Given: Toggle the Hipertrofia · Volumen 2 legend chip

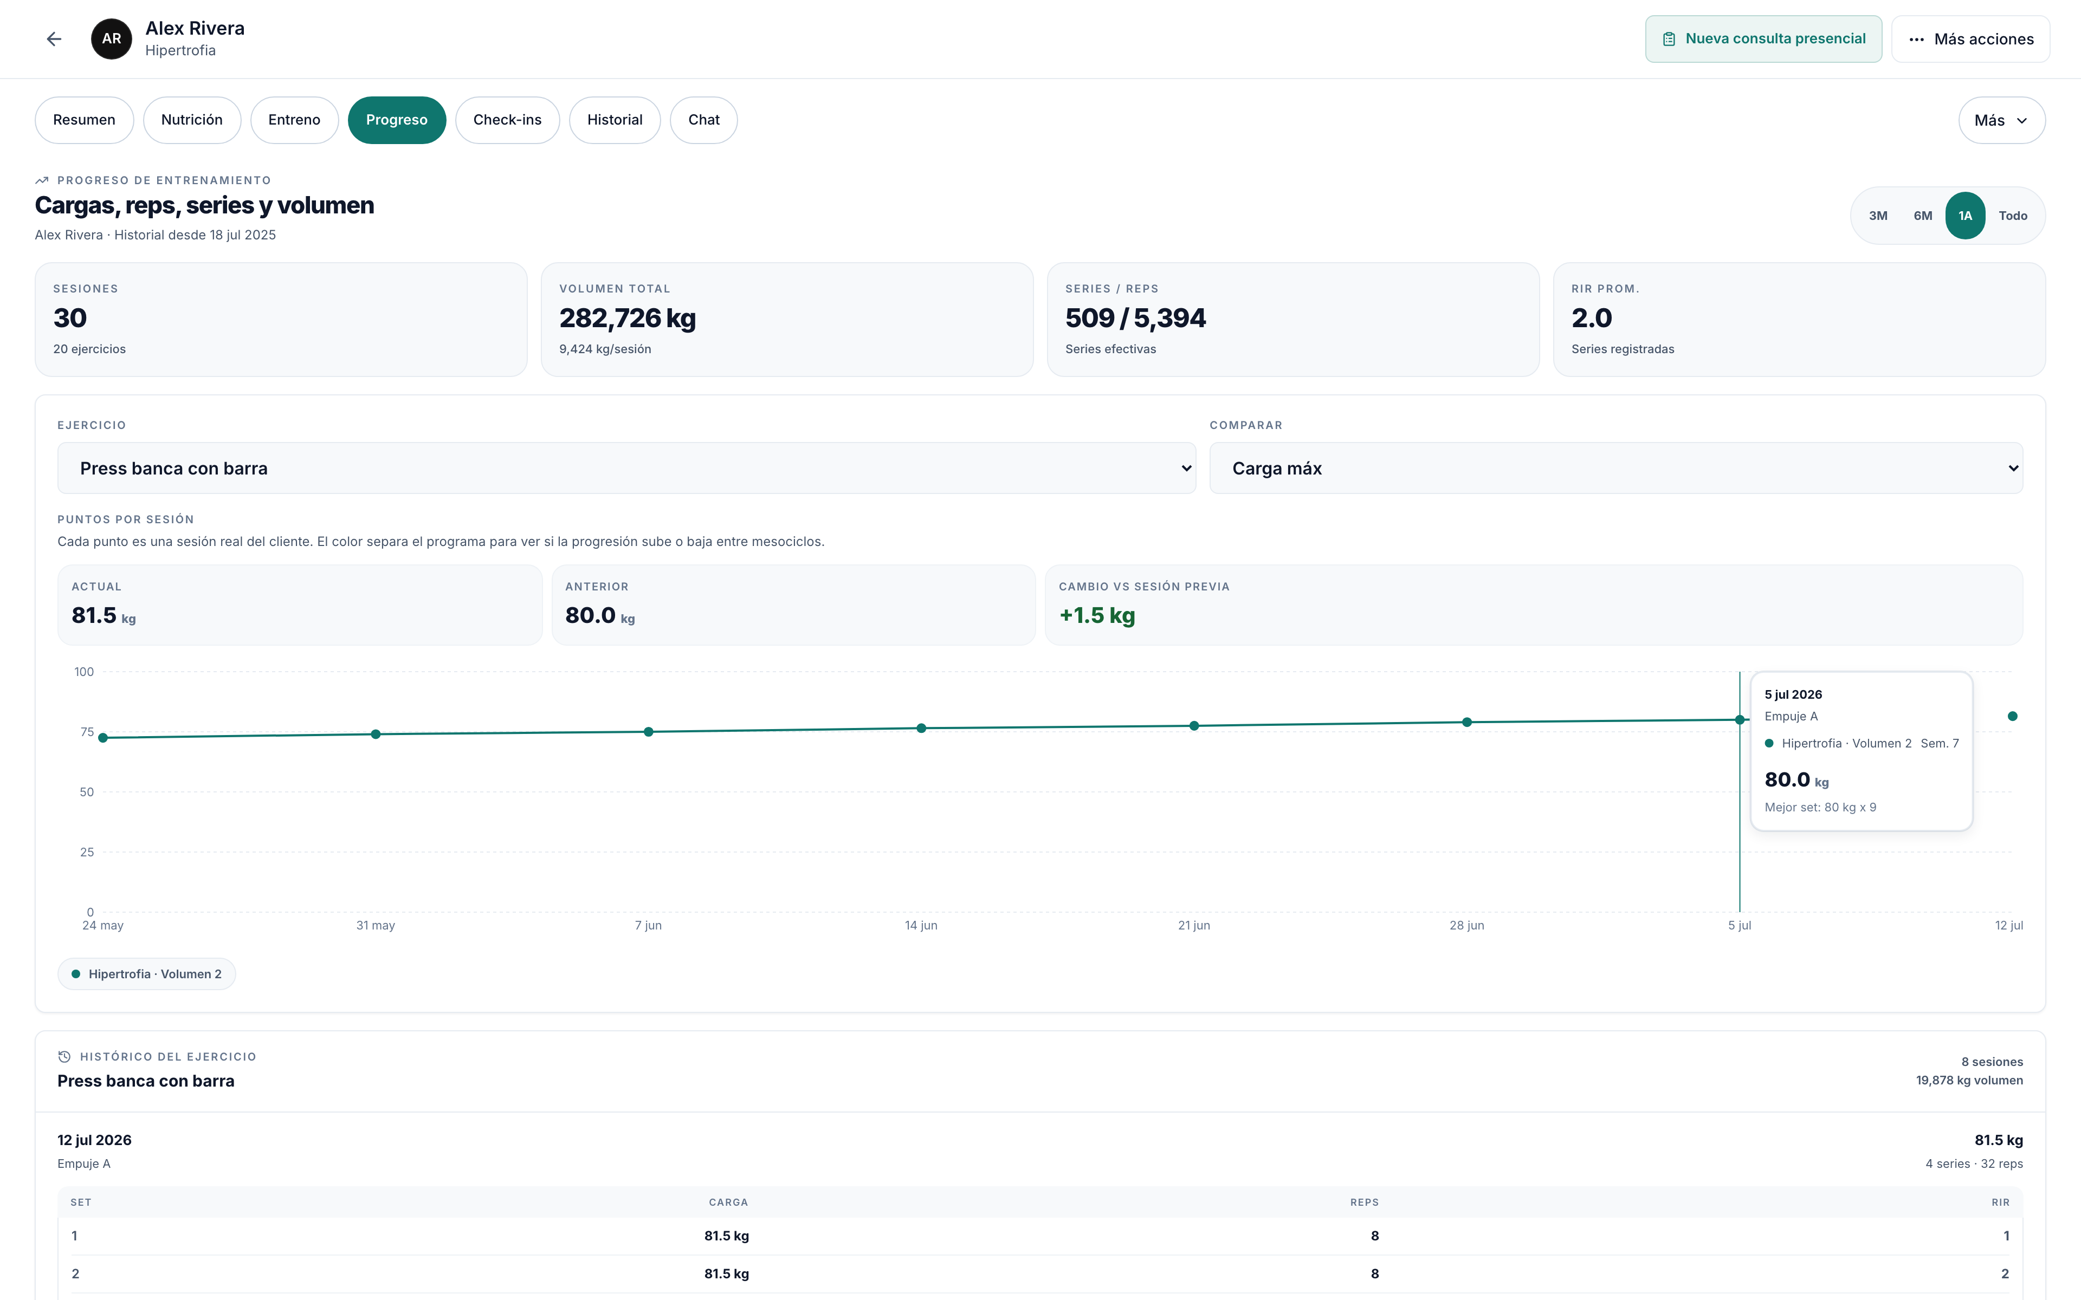Looking at the screenshot, I should point(147,974).
